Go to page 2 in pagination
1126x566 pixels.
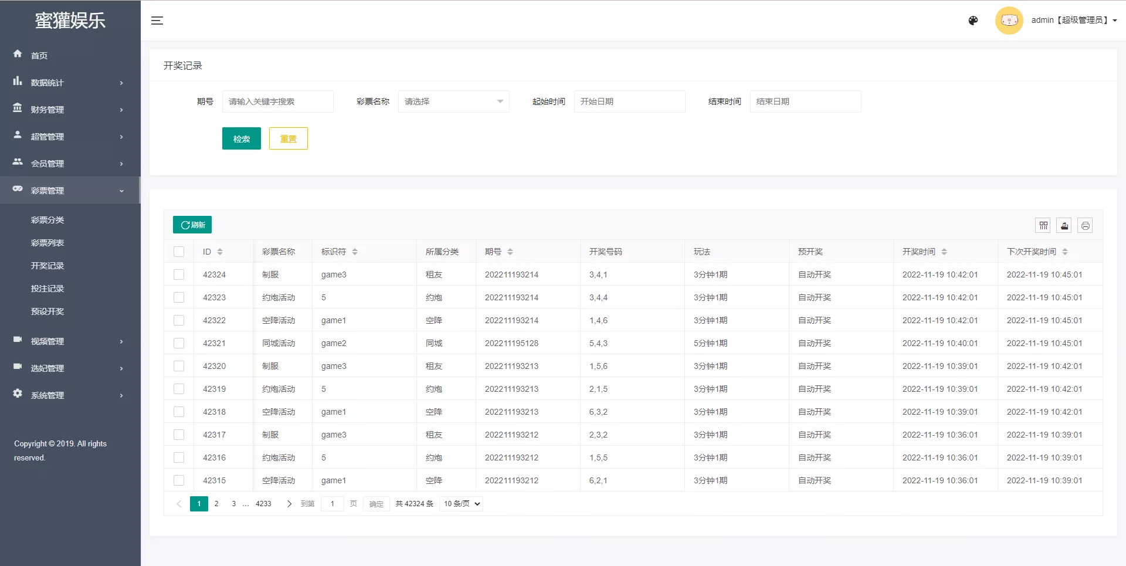(216, 503)
